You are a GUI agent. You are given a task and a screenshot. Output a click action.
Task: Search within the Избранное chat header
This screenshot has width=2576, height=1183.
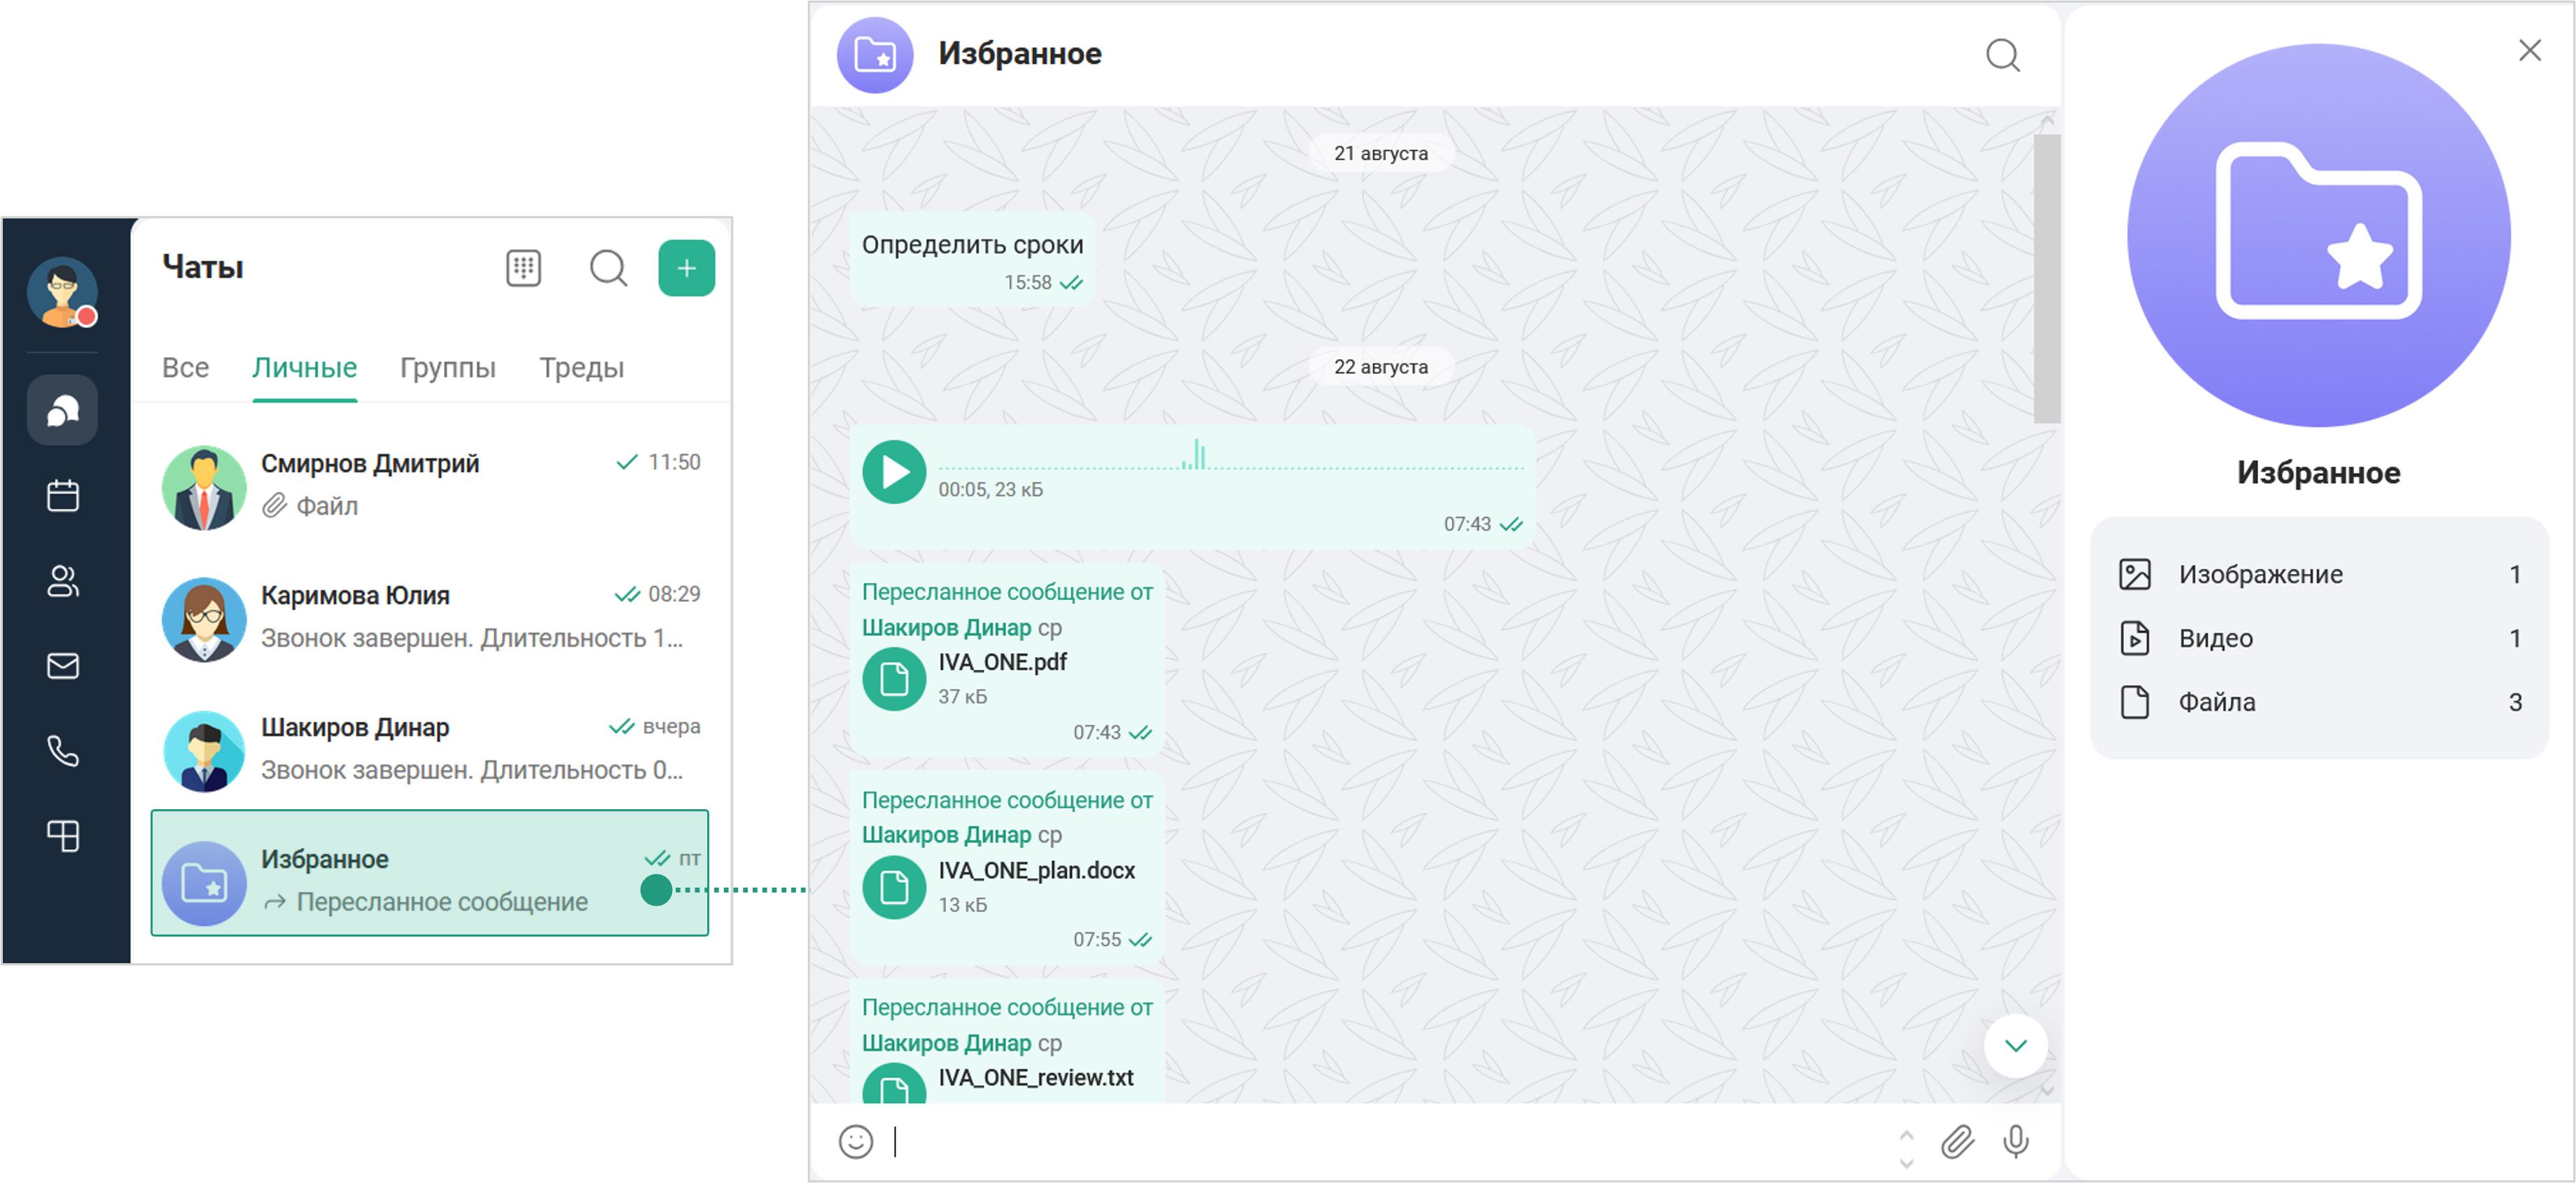(2002, 55)
